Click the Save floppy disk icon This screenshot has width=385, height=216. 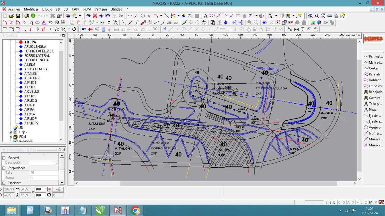[18, 16]
